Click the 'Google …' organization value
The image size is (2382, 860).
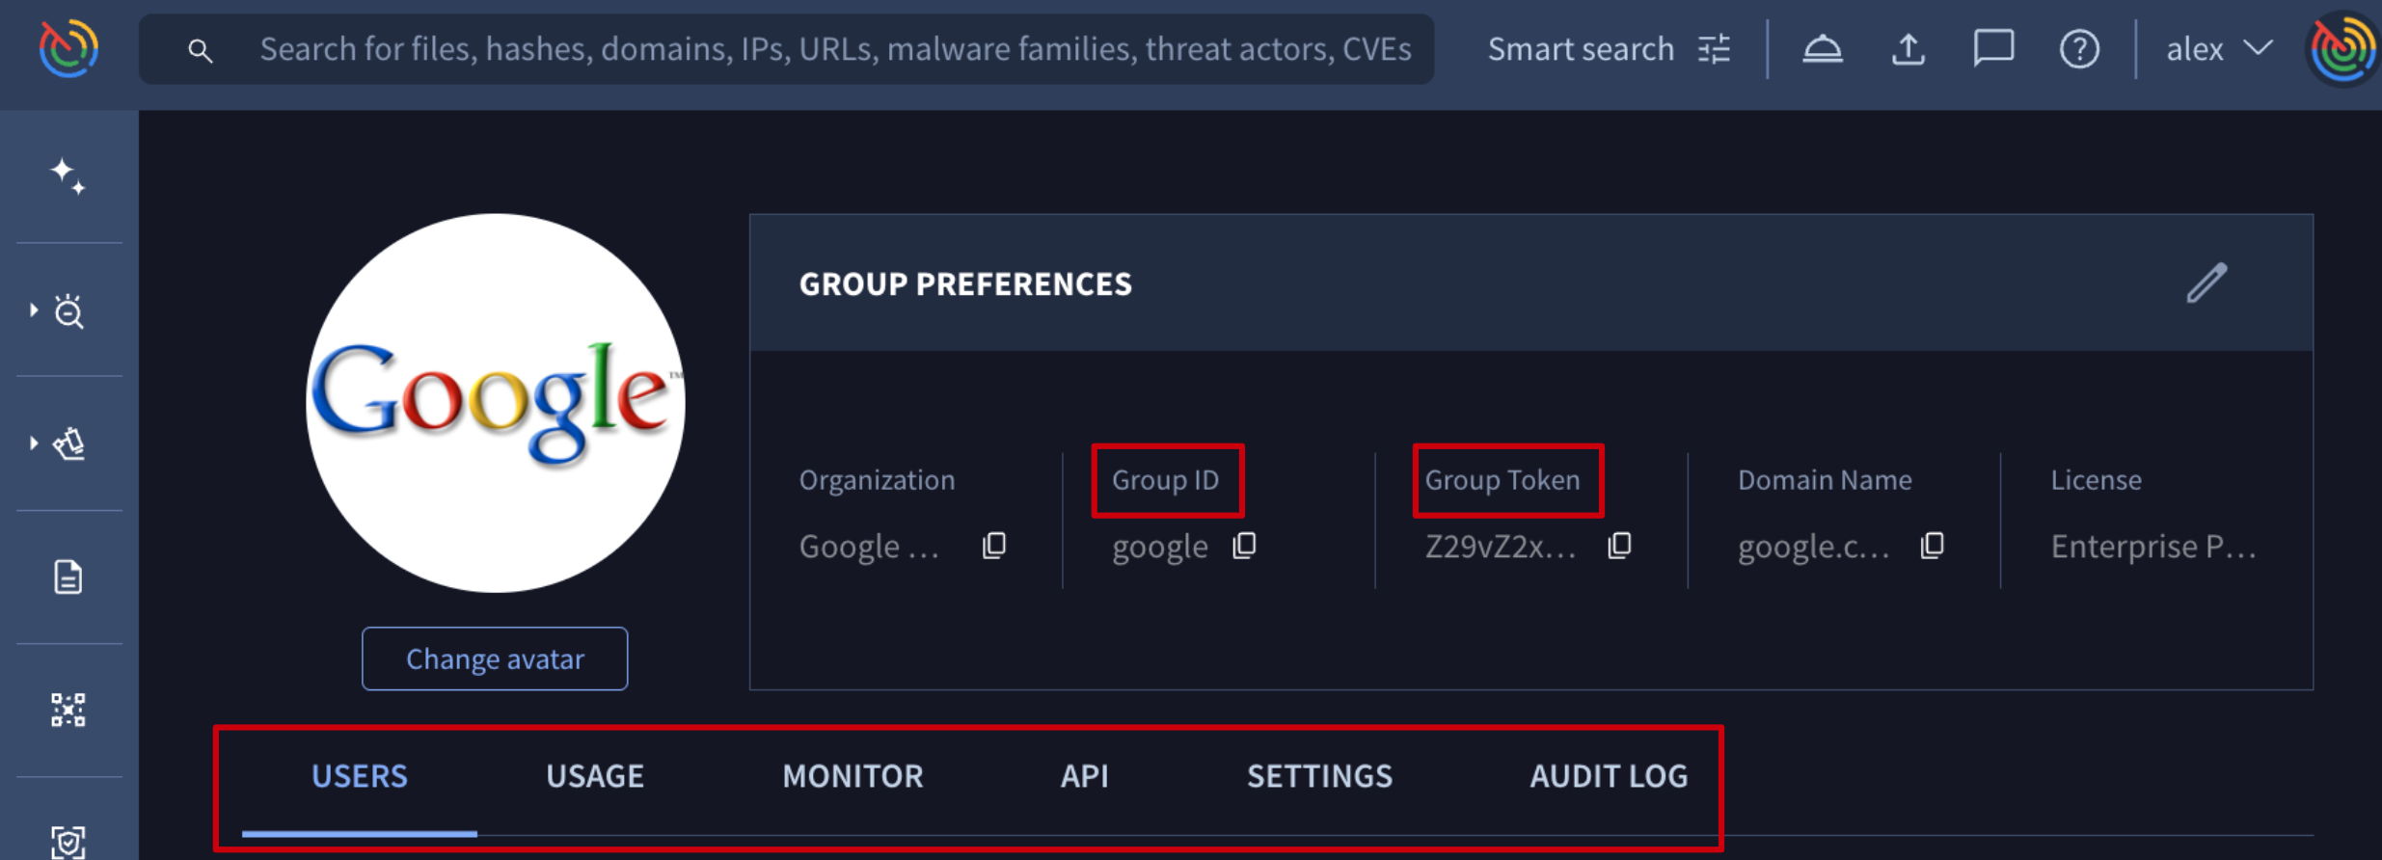pyautogui.click(x=869, y=547)
